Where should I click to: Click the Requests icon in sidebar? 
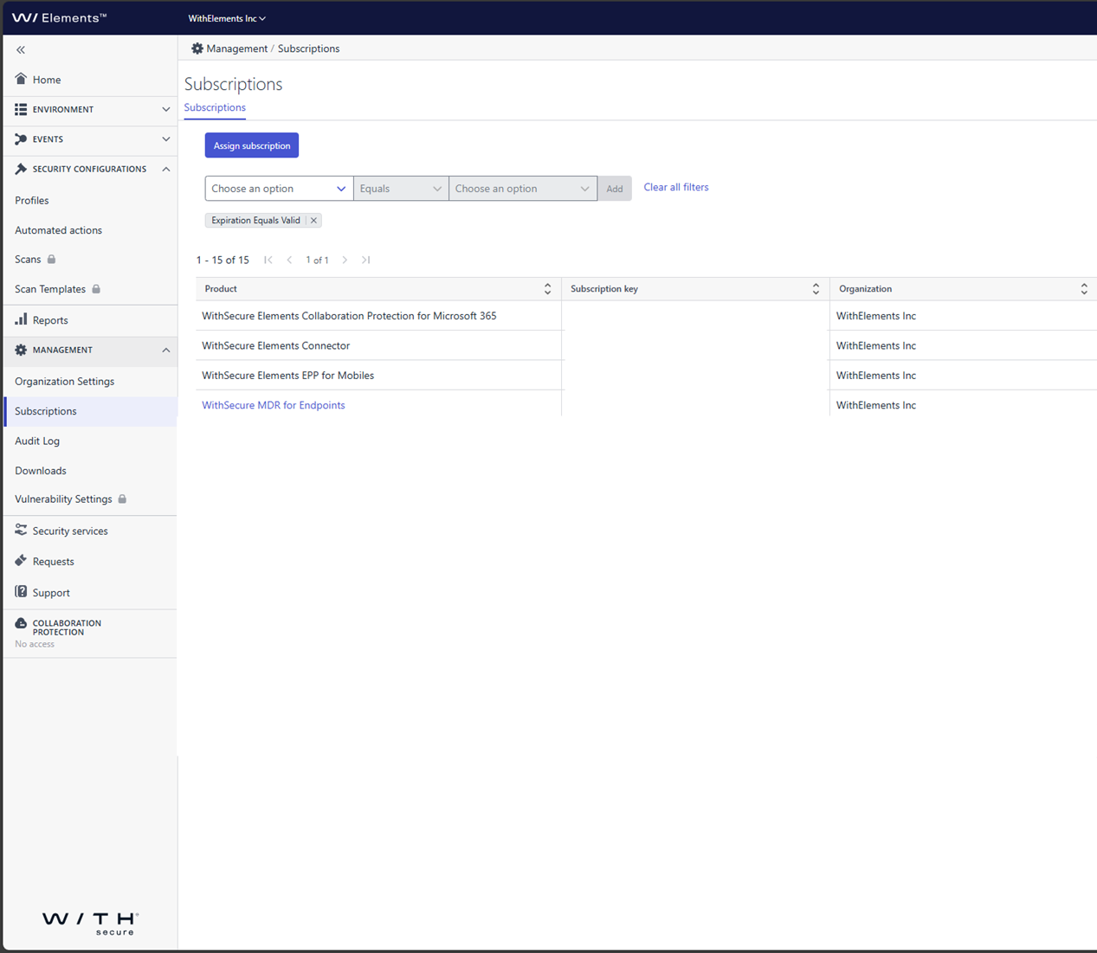pos(21,561)
